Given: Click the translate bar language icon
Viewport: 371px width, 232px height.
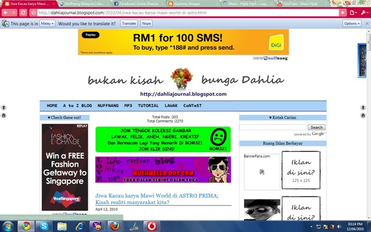Looking at the screenshot, I should [5, 24].
